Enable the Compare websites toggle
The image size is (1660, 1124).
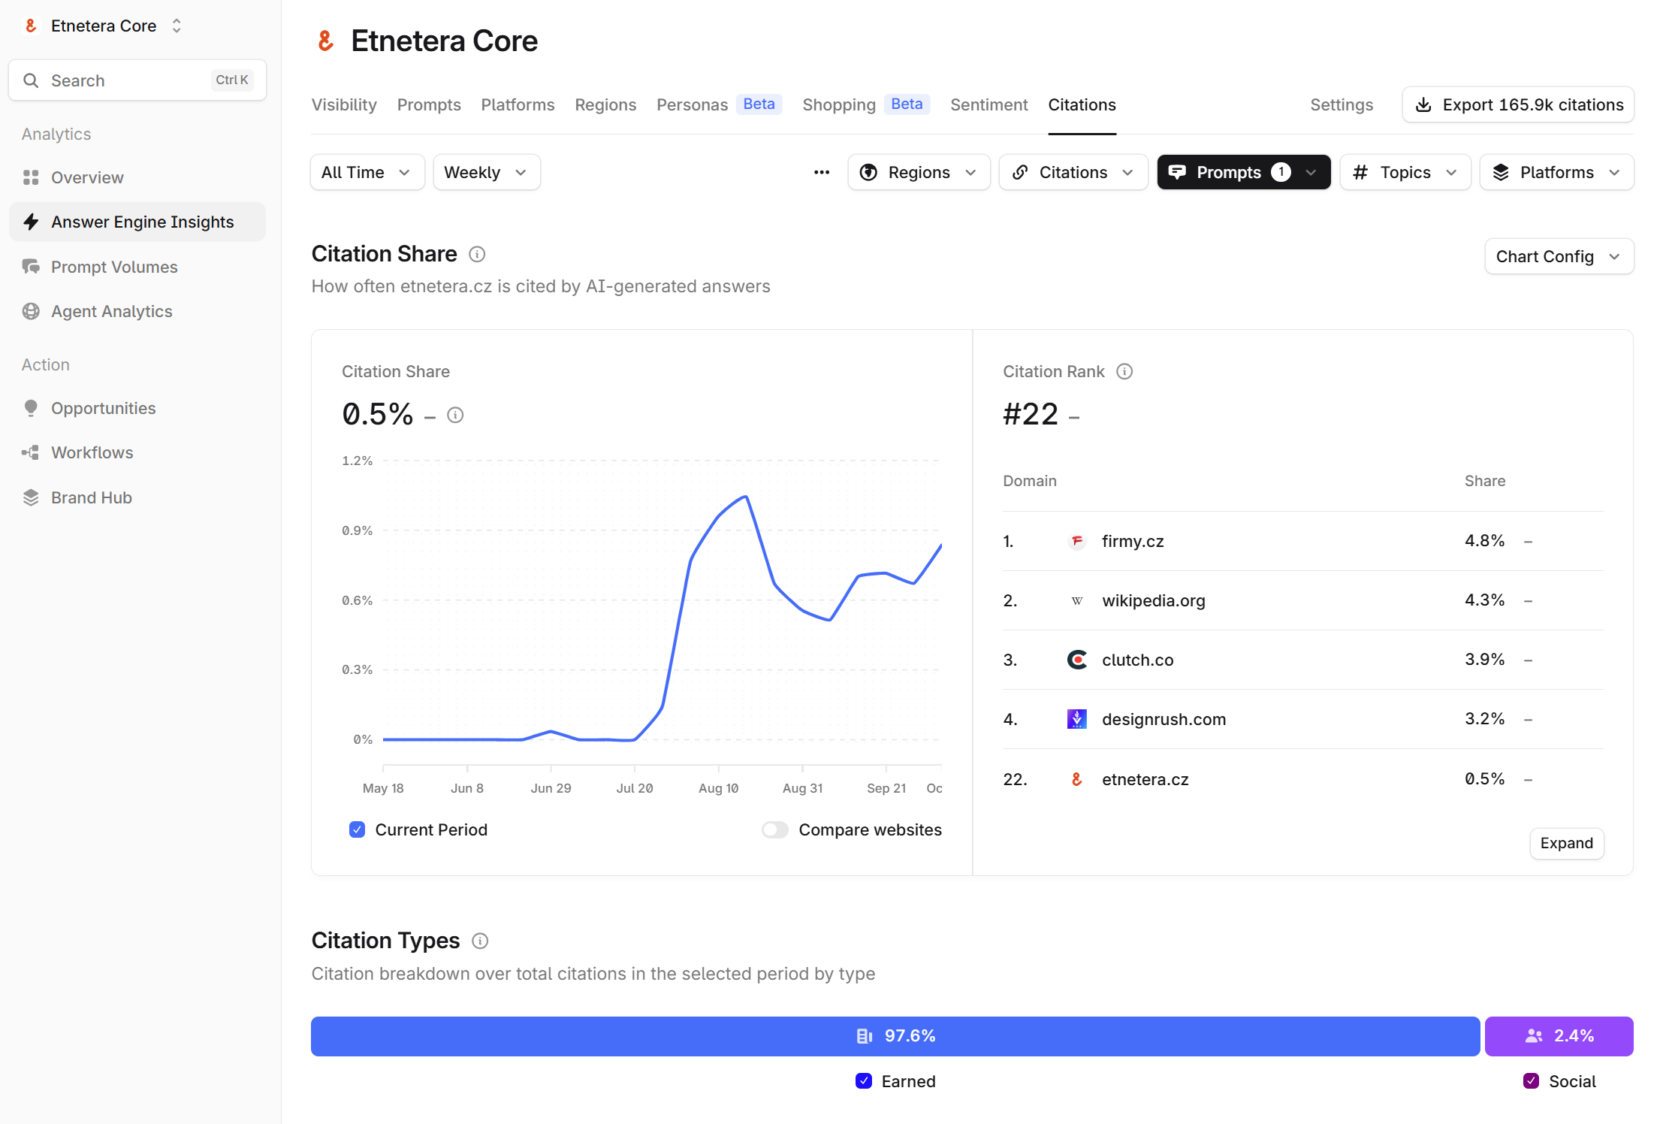(775, 829)
